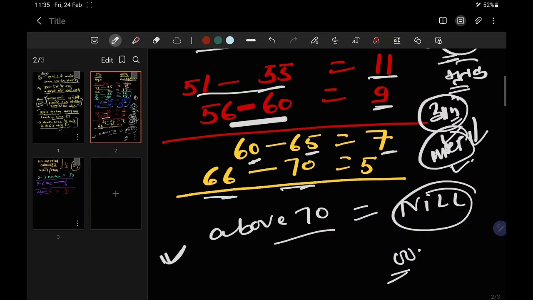Open the easy writing pad
533x300 pixels.
(x=397, y=40)
